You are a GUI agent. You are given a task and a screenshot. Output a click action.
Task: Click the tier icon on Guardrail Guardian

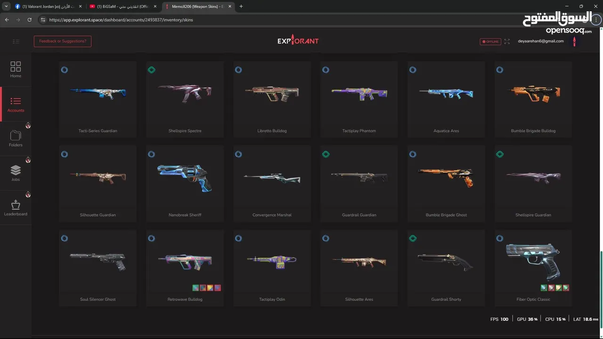pos(326,154)
